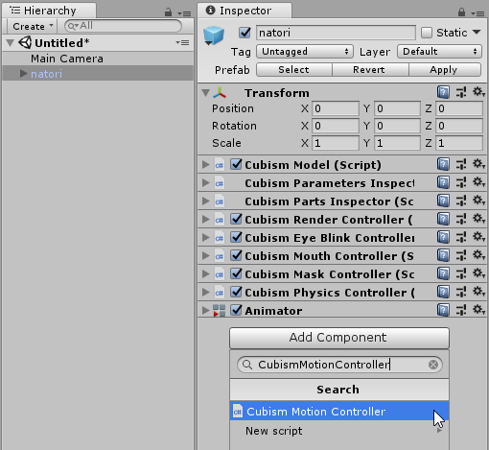Click preset icon on Animator component
This screenshot has height=450, width=489.
(x=461, y=310)
